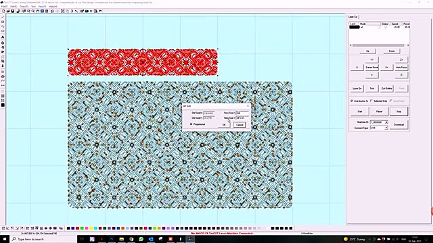Click the Stop button
This screenshot has height=243, width=433.
pos(398,111)
